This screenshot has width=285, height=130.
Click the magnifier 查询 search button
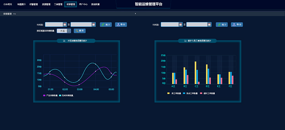(x=79, y=31)
